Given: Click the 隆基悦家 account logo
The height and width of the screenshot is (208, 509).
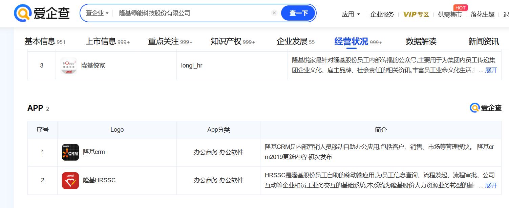Looking at the screenshot, I should click(x=69, y=66).
